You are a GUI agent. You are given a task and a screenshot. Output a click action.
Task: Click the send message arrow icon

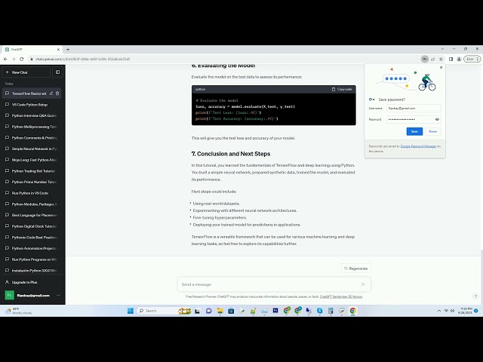click(x=363, y=284)
